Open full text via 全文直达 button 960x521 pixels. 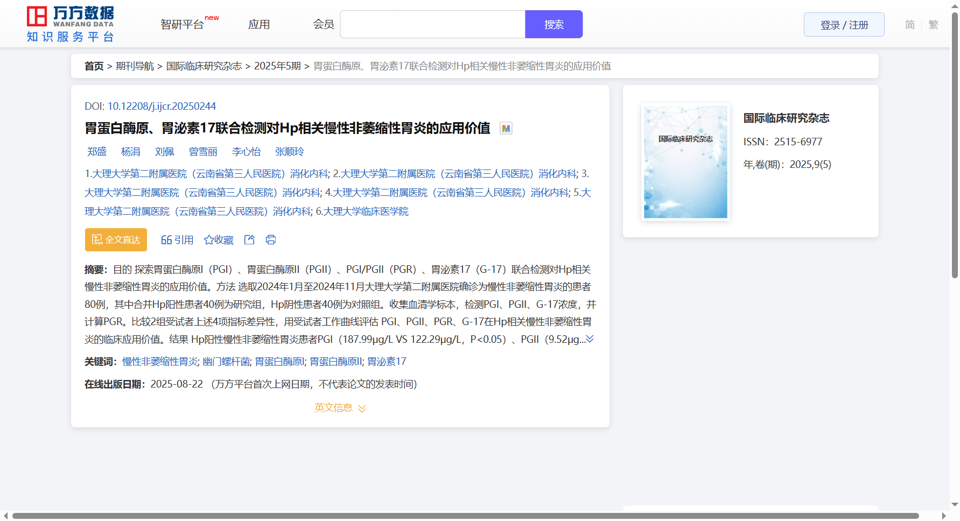(x=116, y=240)
